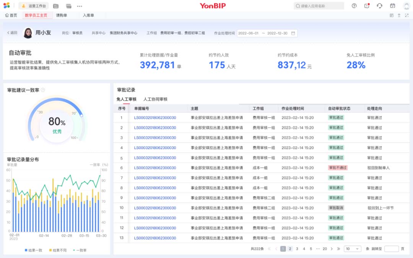
Task: Click the info icon beside 审批建议一致率
Action: tap(43, 90)
